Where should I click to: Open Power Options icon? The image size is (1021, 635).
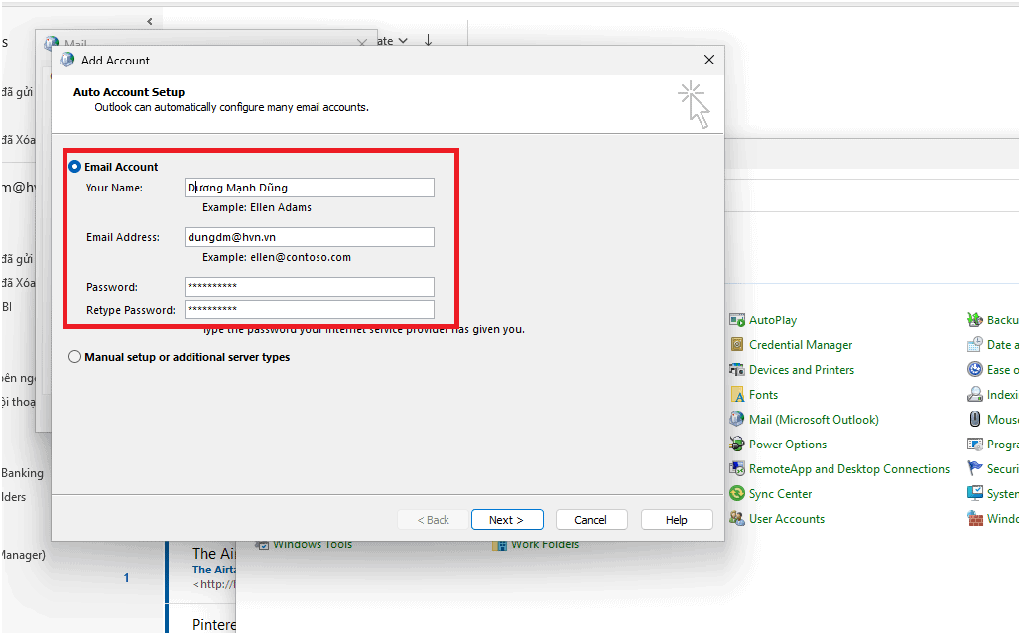737,444
